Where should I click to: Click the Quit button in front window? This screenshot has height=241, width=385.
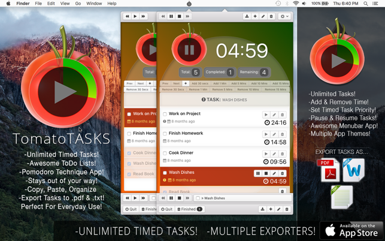coord(166,209)
